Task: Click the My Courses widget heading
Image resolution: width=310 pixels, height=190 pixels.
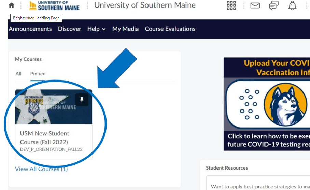Action: click(28, 59)
